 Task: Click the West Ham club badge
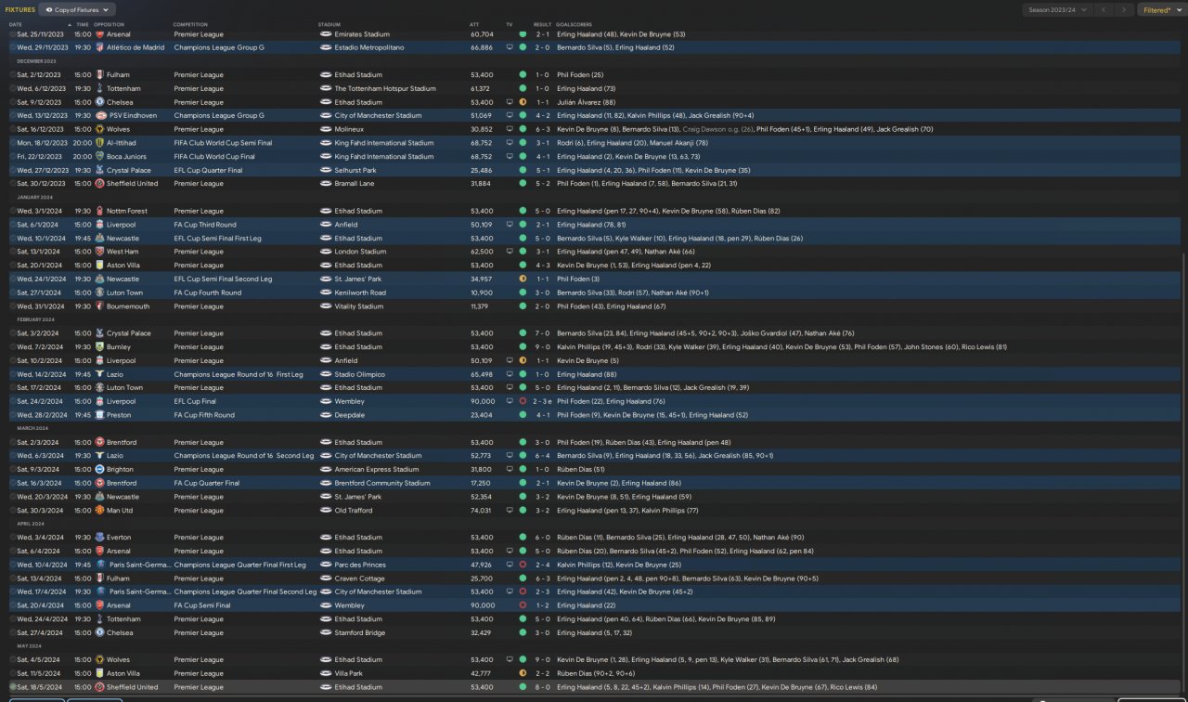(99, 252)
